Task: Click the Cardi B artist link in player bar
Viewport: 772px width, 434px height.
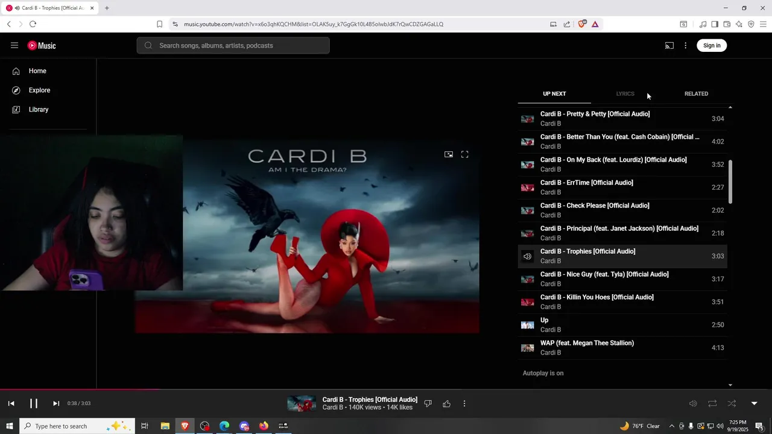Action: pyautogui.click(x=332, y=407)
